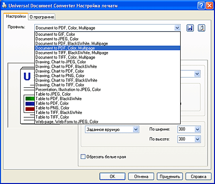Expand the По высоте 300 dropdown
Image resolution: width=215 pixels, height=184 pixels.
coord(197,139)
